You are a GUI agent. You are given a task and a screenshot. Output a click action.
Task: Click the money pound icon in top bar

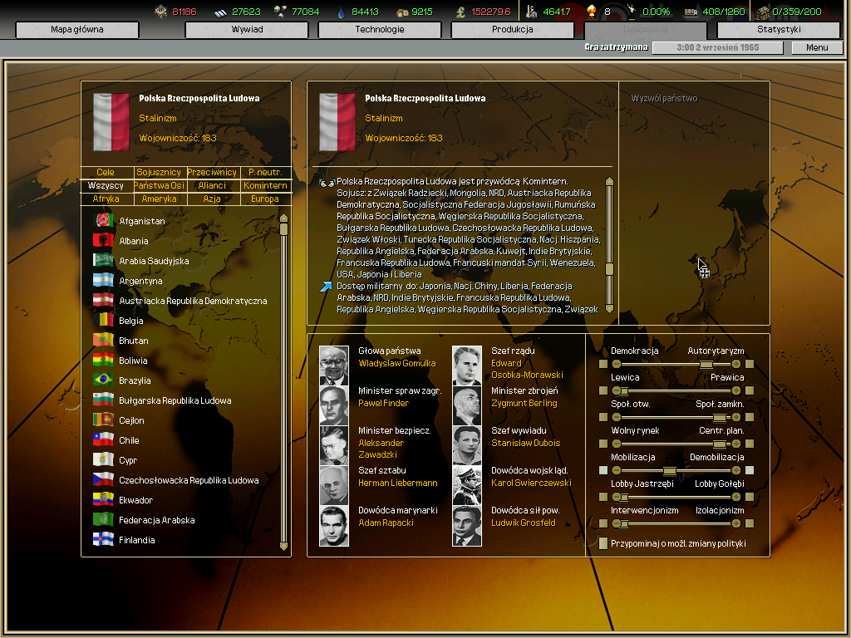[460, 12]
